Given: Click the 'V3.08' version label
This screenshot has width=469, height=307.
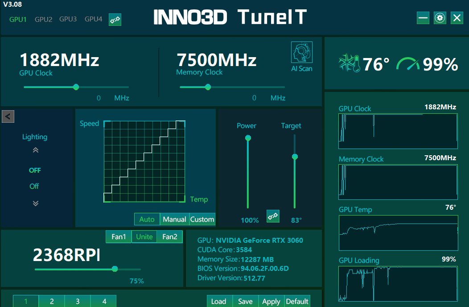Looking at the screenshot, I should point(12,4).
